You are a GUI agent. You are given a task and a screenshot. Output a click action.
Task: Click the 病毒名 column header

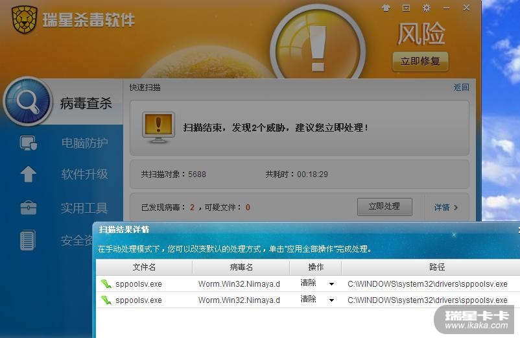click(241, 267)
